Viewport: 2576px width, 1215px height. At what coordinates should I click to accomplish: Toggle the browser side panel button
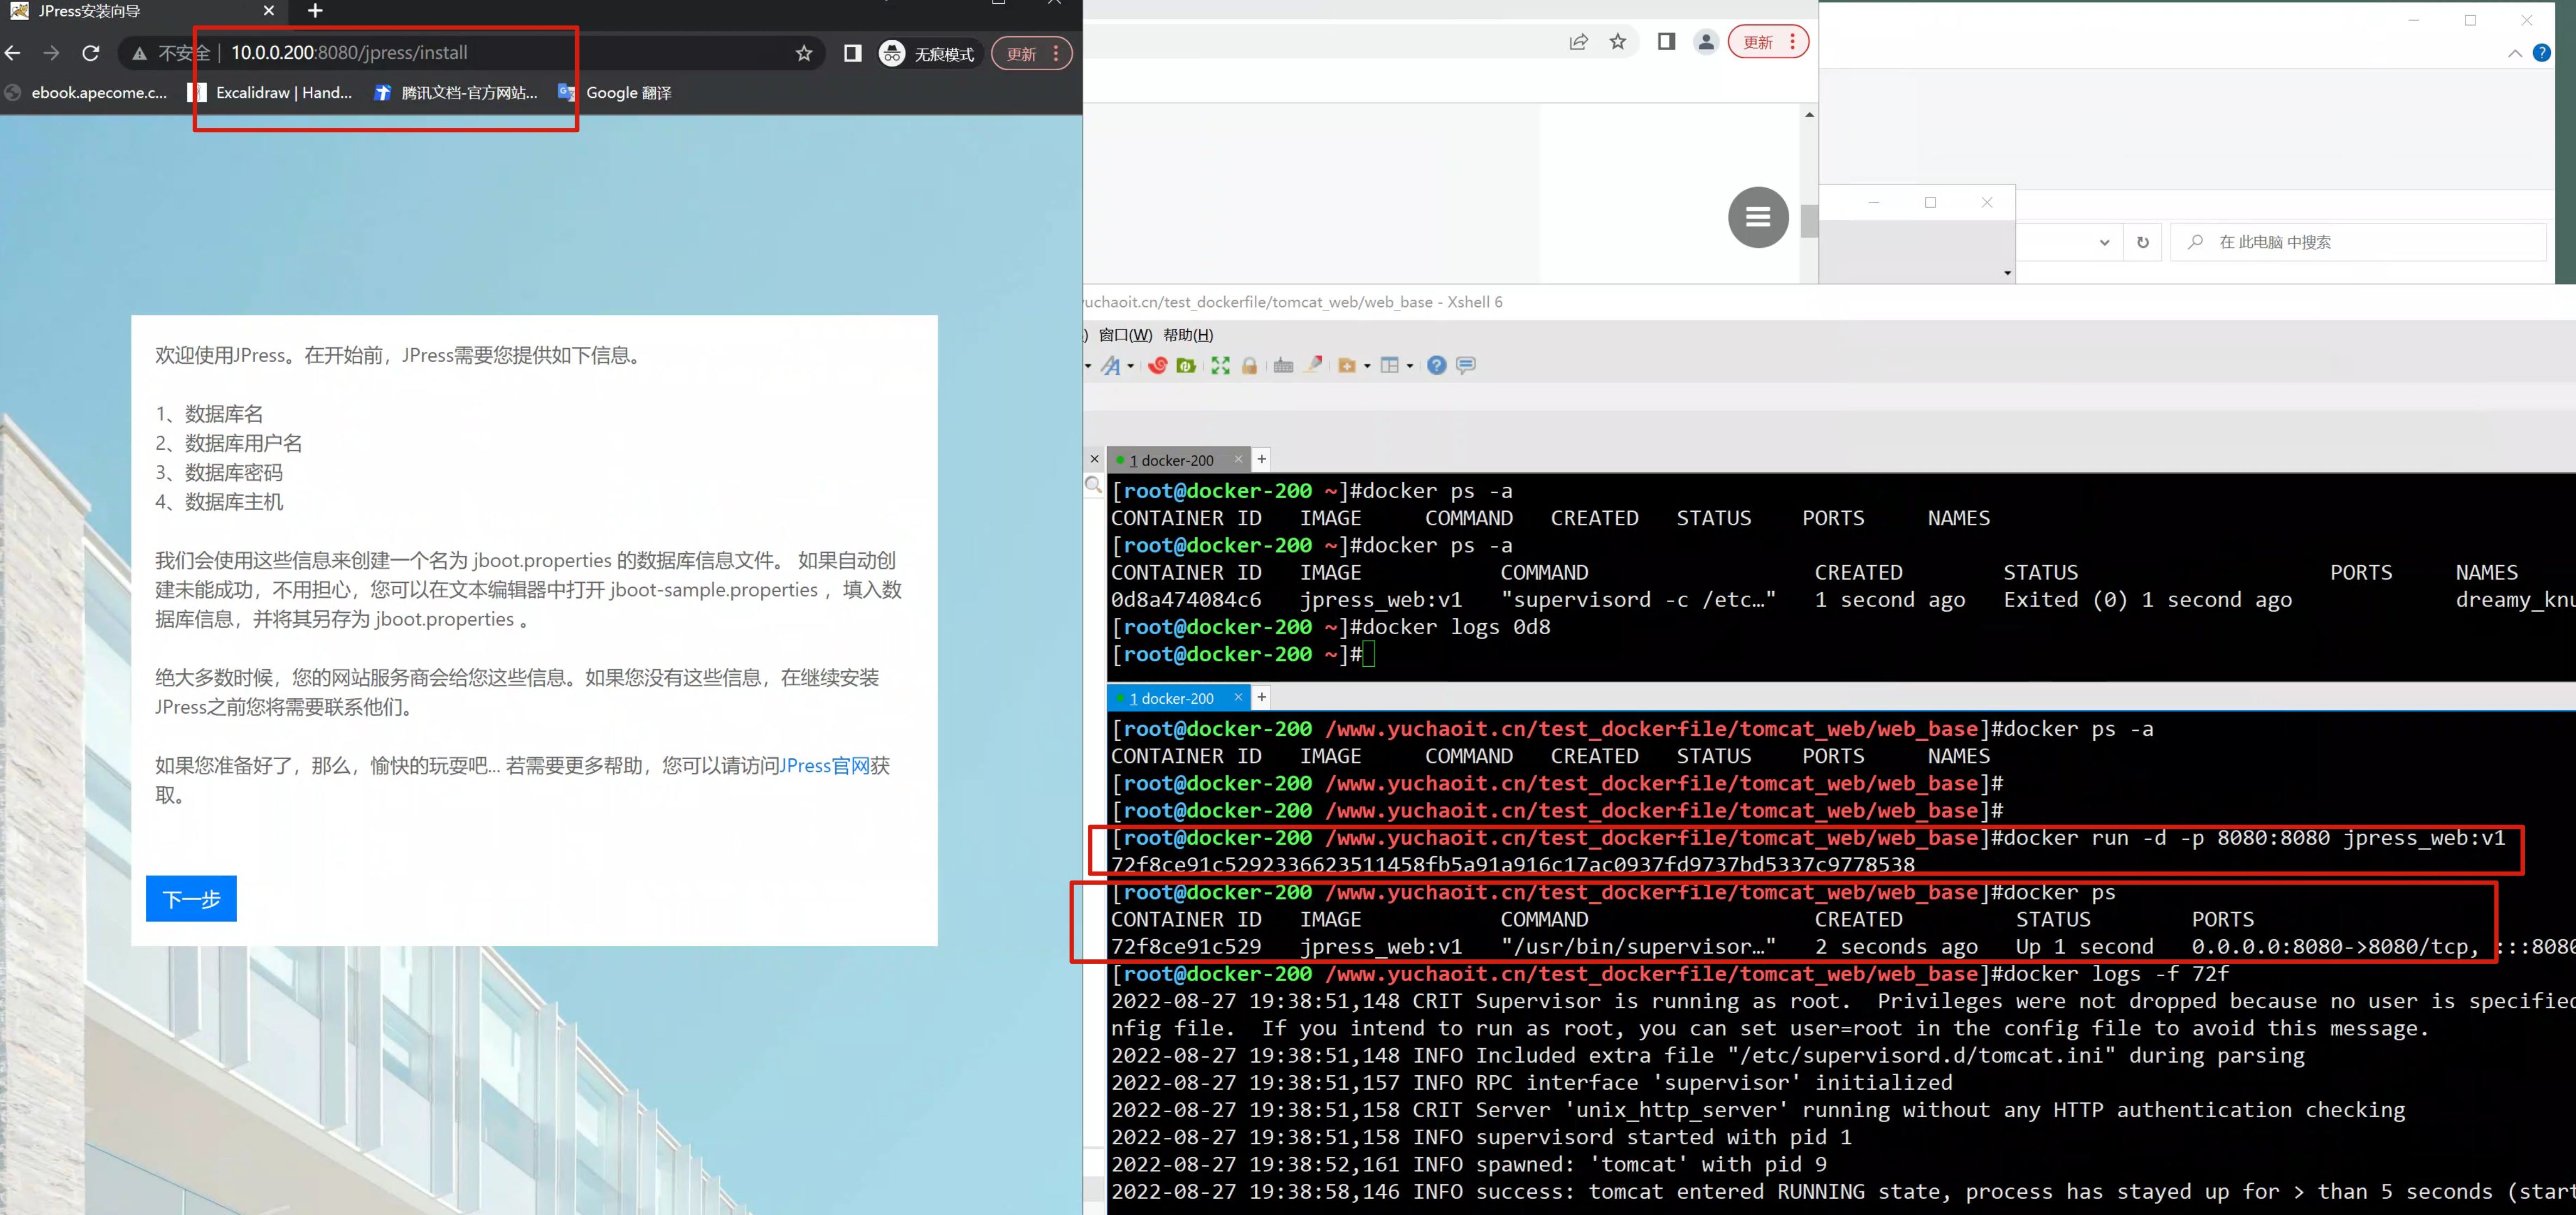click(852, 54)
